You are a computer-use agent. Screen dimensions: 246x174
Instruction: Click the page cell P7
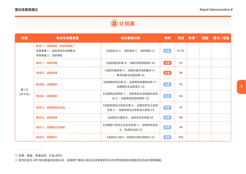[181, 108]
